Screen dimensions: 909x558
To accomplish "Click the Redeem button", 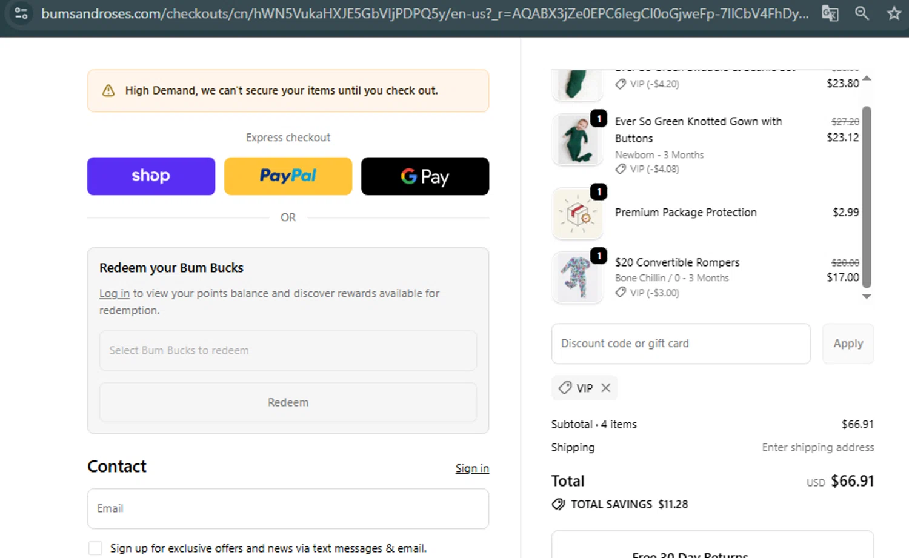I will (288, 402).
